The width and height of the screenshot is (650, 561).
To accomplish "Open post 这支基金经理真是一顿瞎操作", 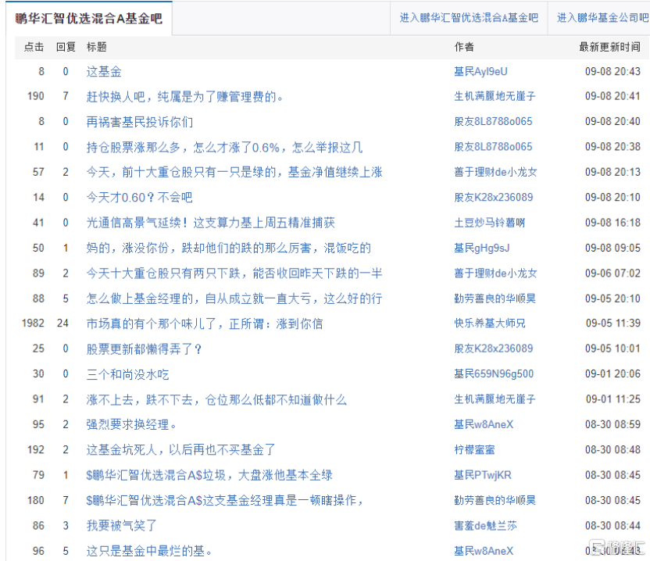I will (x=225, y=500).
